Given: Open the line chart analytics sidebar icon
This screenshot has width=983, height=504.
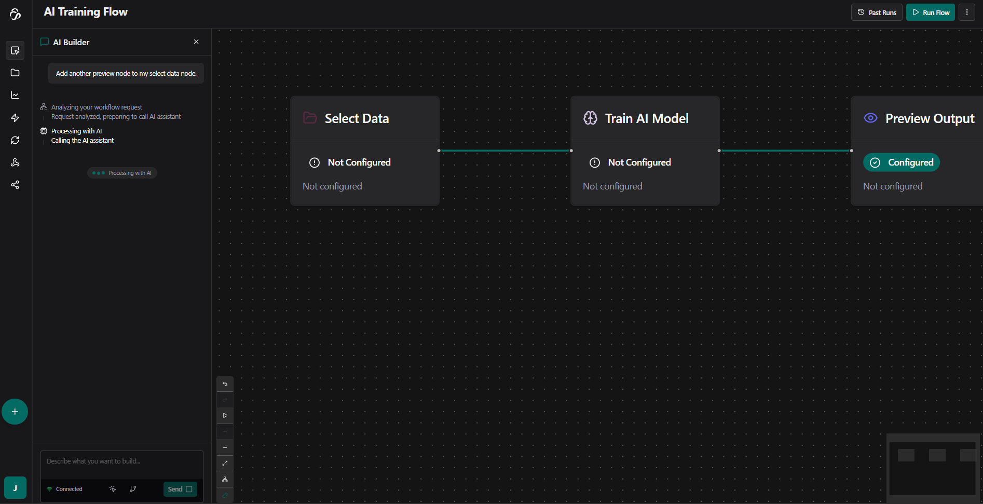Looking at the screenshot, I should 15,95.
